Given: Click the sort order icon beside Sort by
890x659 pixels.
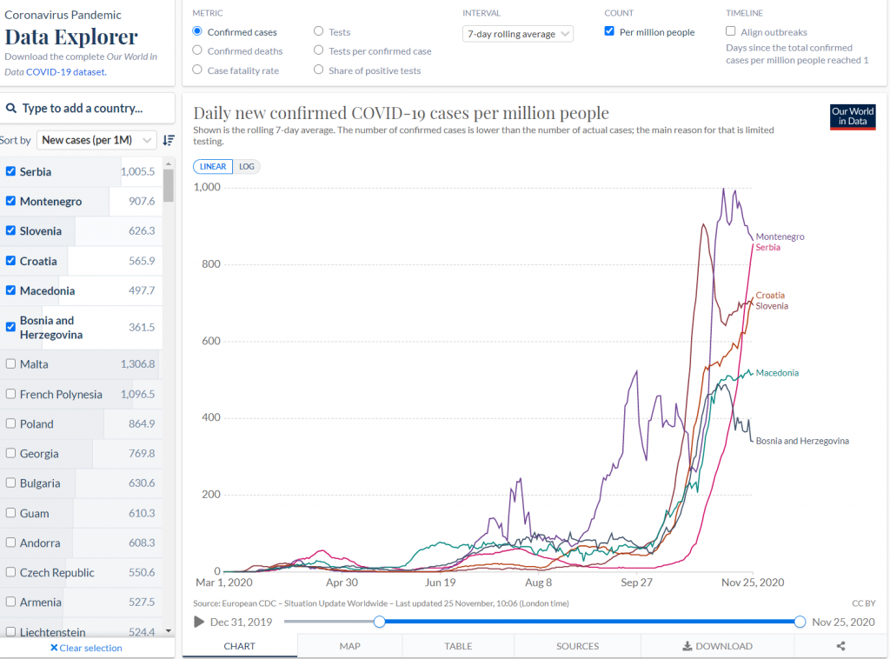Looking at the screenshot, I should point(169,140).
